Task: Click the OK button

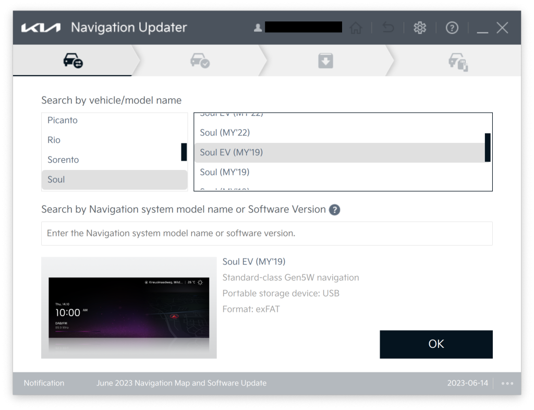Action: tap(436, 344)
